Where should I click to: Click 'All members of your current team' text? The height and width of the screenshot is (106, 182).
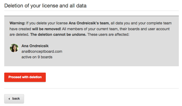point(90,29)
